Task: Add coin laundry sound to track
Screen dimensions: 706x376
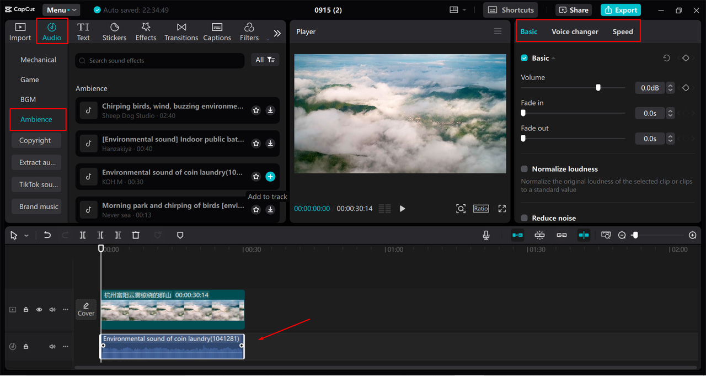Action: [x=270, y=177]
